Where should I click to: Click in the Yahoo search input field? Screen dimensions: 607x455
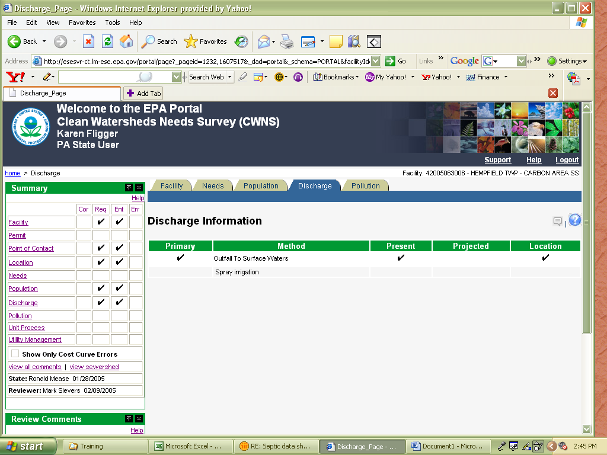(x=98, y=77)
